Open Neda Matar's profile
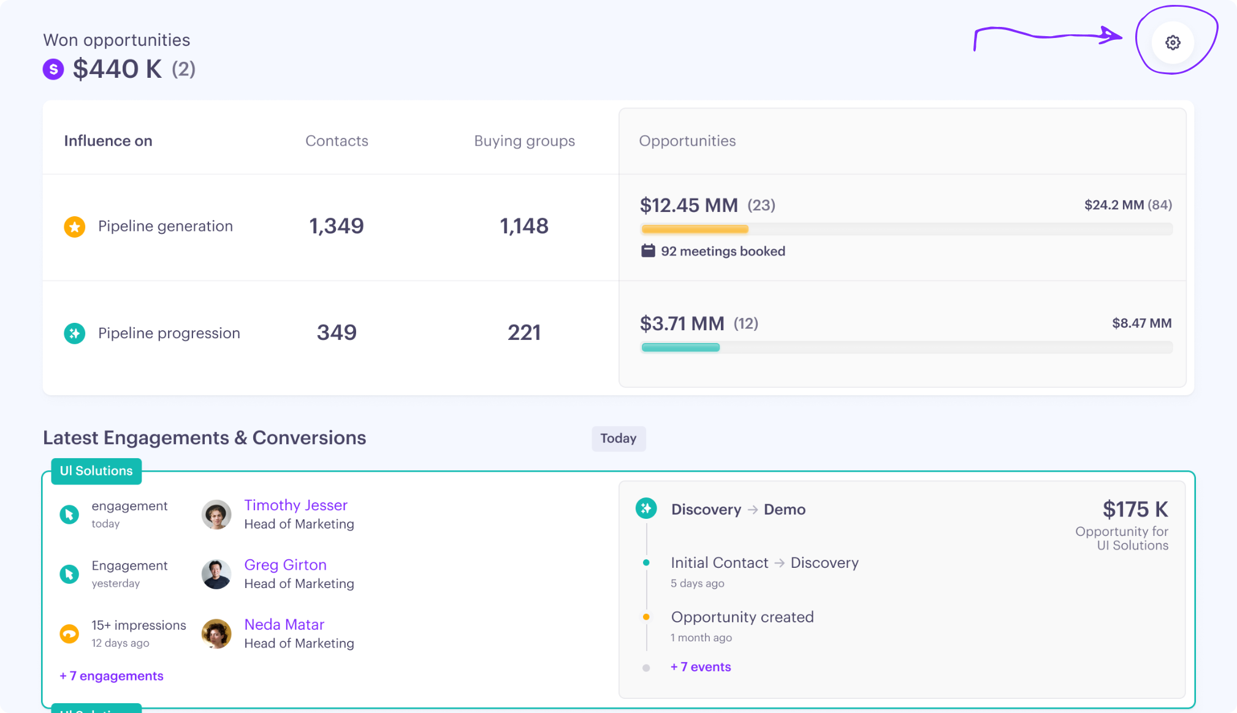 [x=284, y=624]
